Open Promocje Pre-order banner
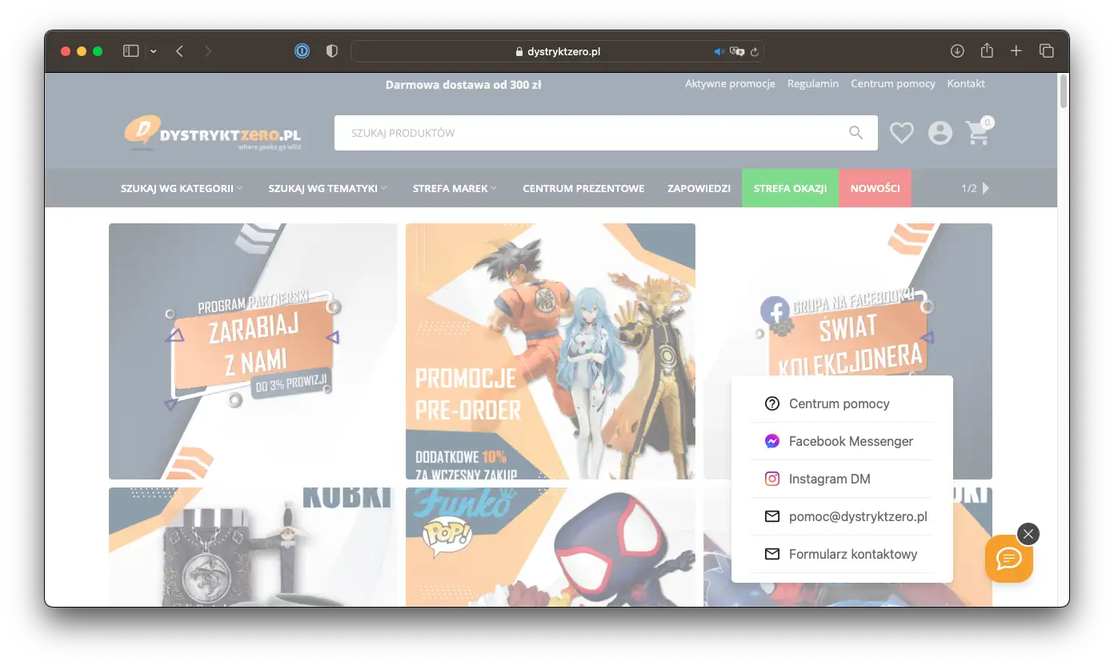This screenshot has width=1114, height=666. tap(551, 351)
